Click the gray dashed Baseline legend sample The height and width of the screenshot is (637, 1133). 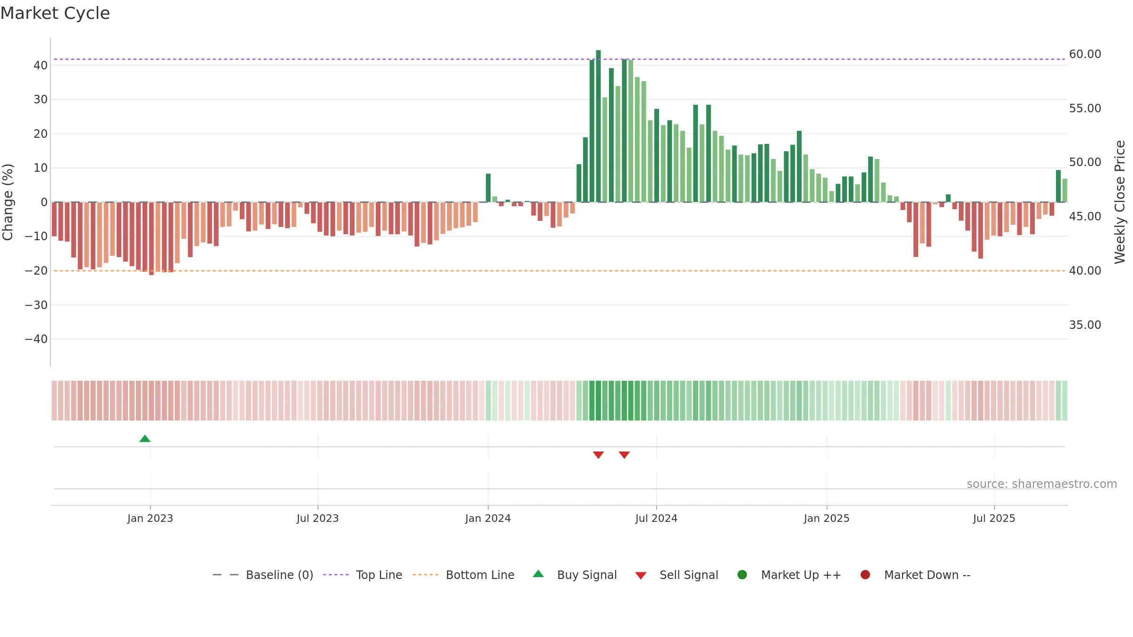[226, 575]
